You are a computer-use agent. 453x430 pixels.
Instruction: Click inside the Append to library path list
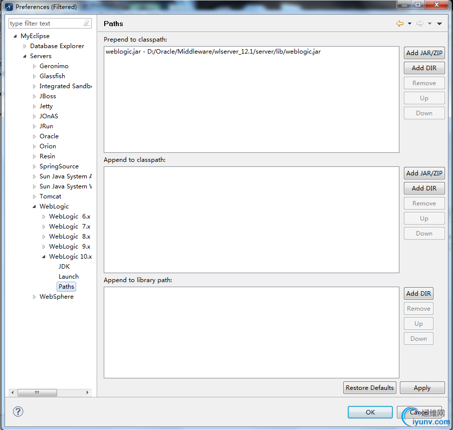coord(252,332)
